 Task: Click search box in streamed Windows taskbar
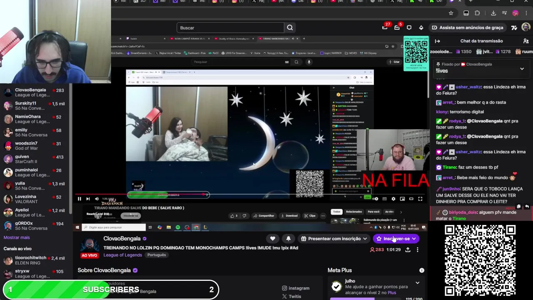[x=114, y=227]
